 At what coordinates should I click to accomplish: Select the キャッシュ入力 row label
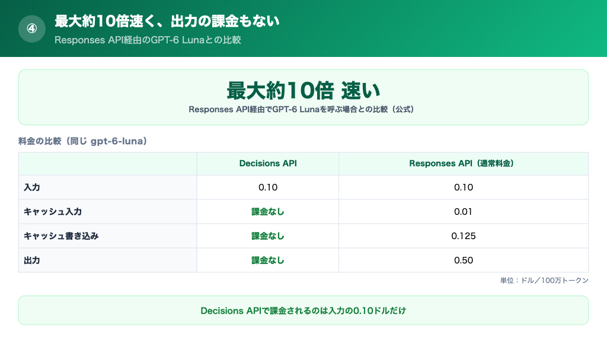[53, 212]
